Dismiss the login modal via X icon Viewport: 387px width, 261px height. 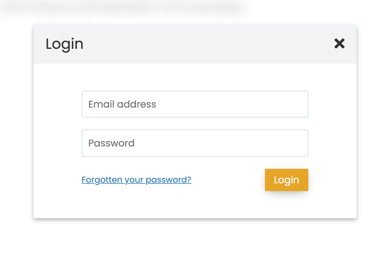(339, 44)
